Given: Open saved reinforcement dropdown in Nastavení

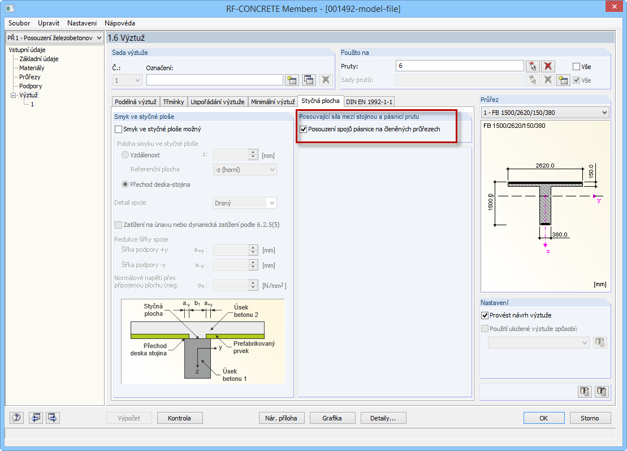Looking at the screenshot, I should (x=539, y=342).
